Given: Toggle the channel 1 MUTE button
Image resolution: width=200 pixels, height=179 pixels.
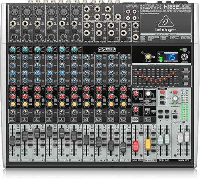Looking at the screenshot, I should 12,119.
